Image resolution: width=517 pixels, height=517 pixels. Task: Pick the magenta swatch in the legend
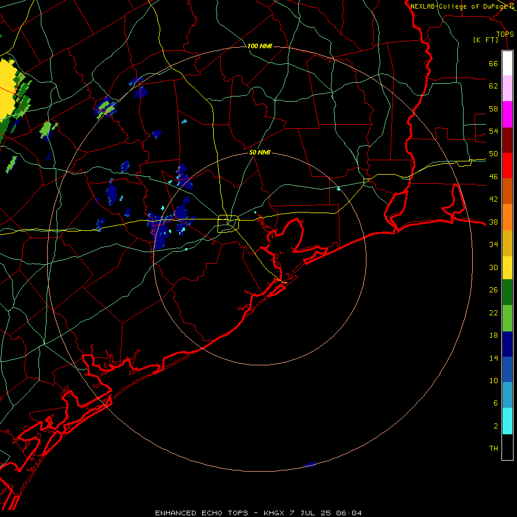pyautogui.click(x=507, y=114)
